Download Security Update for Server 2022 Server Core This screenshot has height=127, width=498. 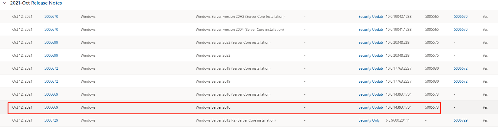pyautogui.click(x=370, y=43)
